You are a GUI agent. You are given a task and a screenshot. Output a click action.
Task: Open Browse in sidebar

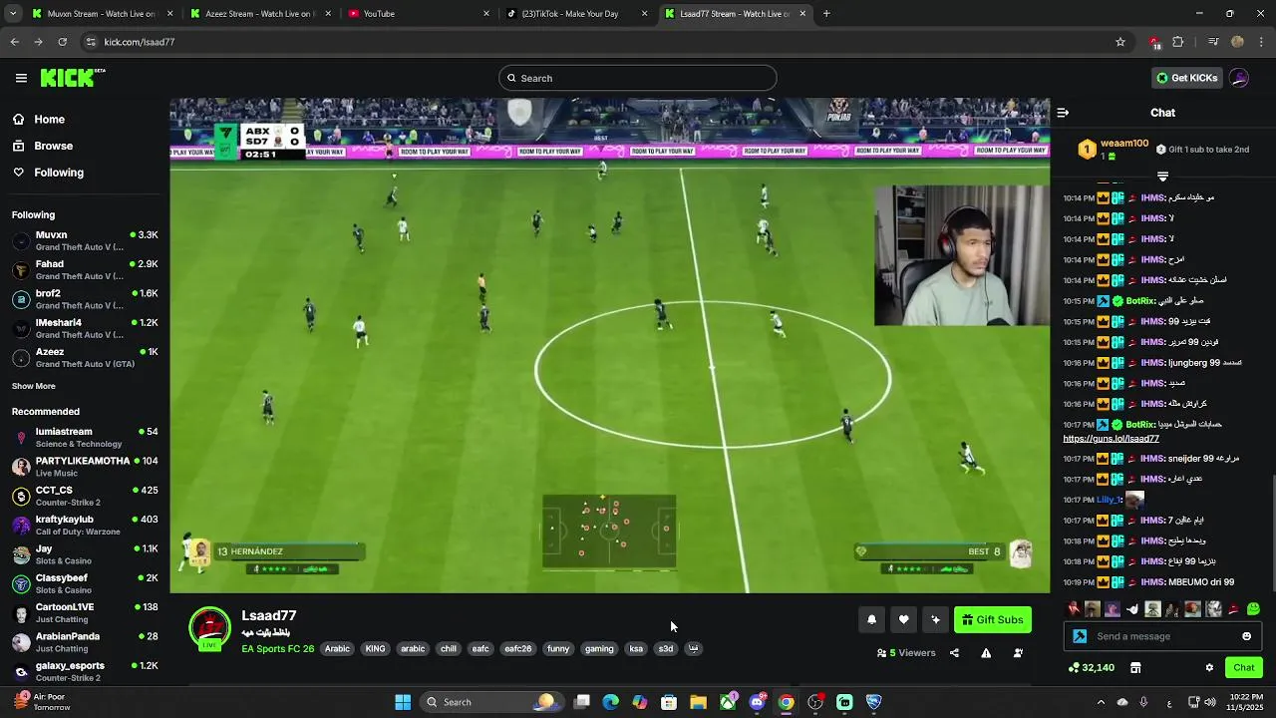tap(42, 146)
